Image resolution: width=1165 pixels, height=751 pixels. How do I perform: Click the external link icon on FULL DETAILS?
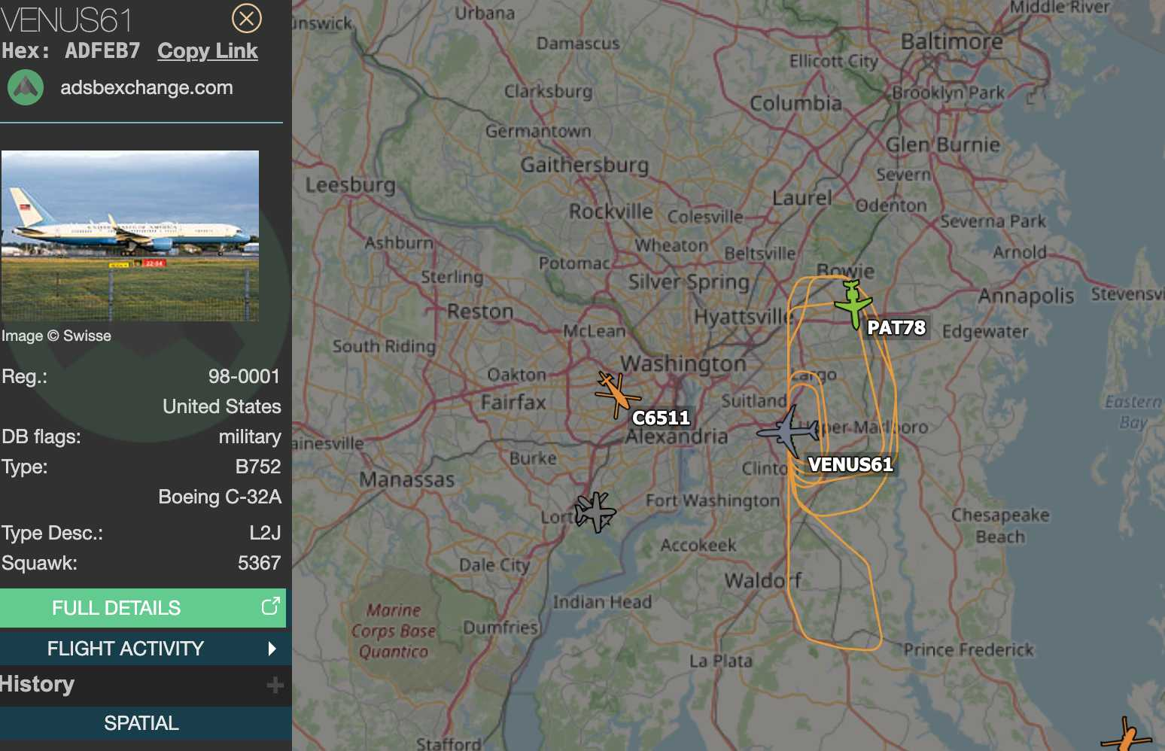point(270,607)
